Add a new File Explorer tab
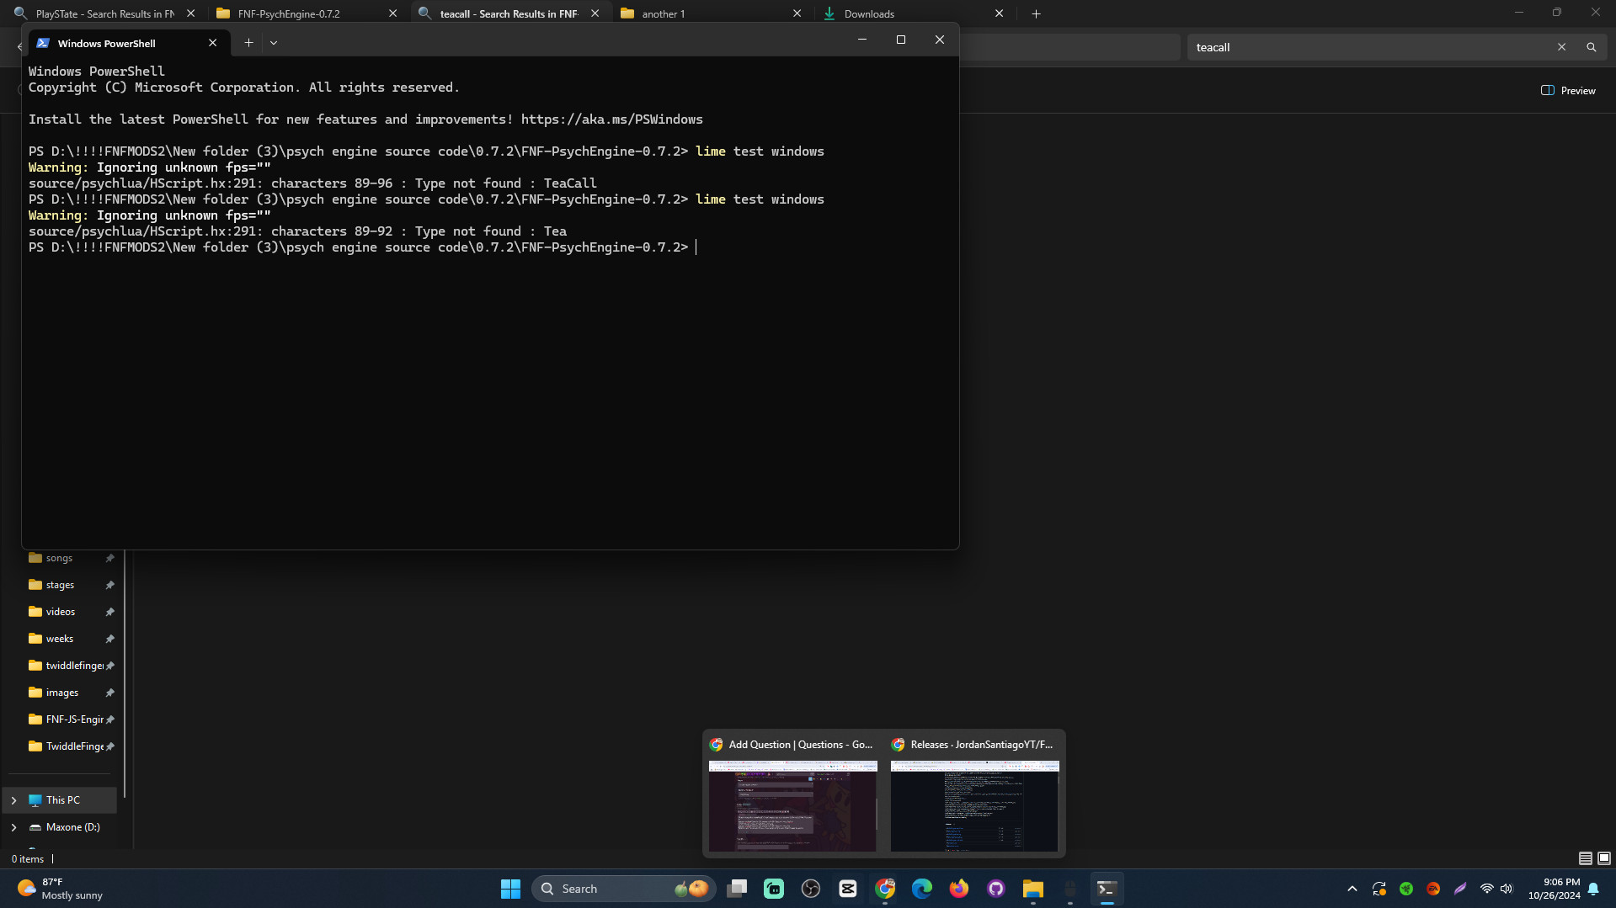The width and height of the screenshot is (1616, 908). pos(1035,13)
